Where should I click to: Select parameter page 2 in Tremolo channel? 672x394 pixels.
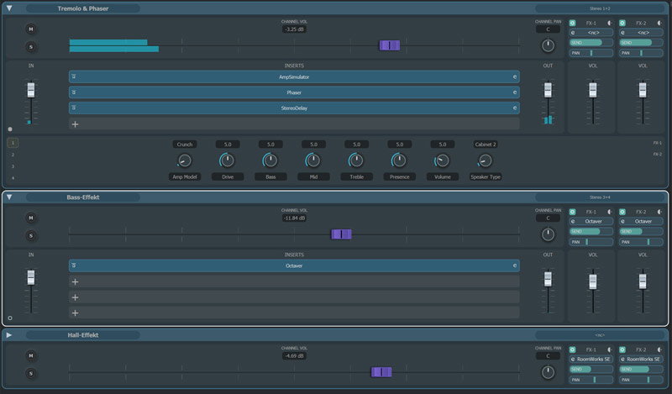point(13,155)
